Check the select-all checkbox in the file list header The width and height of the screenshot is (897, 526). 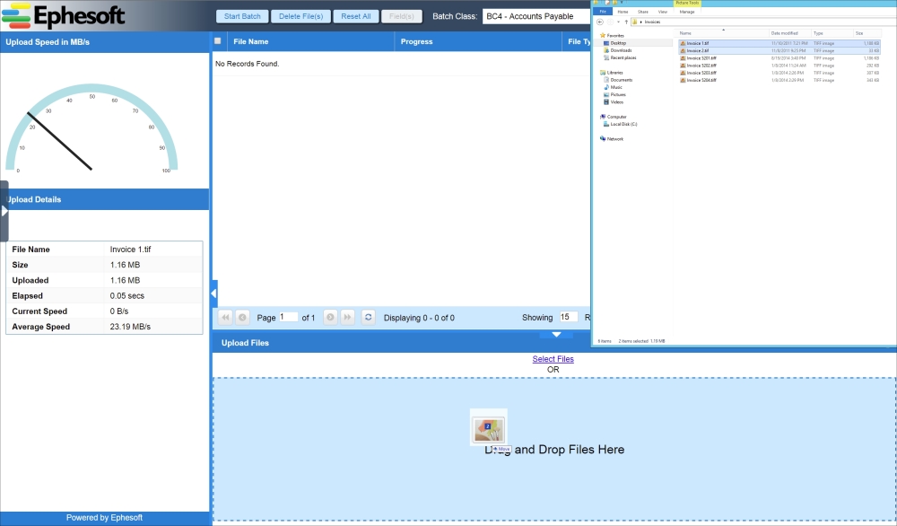tap(217, 40)
